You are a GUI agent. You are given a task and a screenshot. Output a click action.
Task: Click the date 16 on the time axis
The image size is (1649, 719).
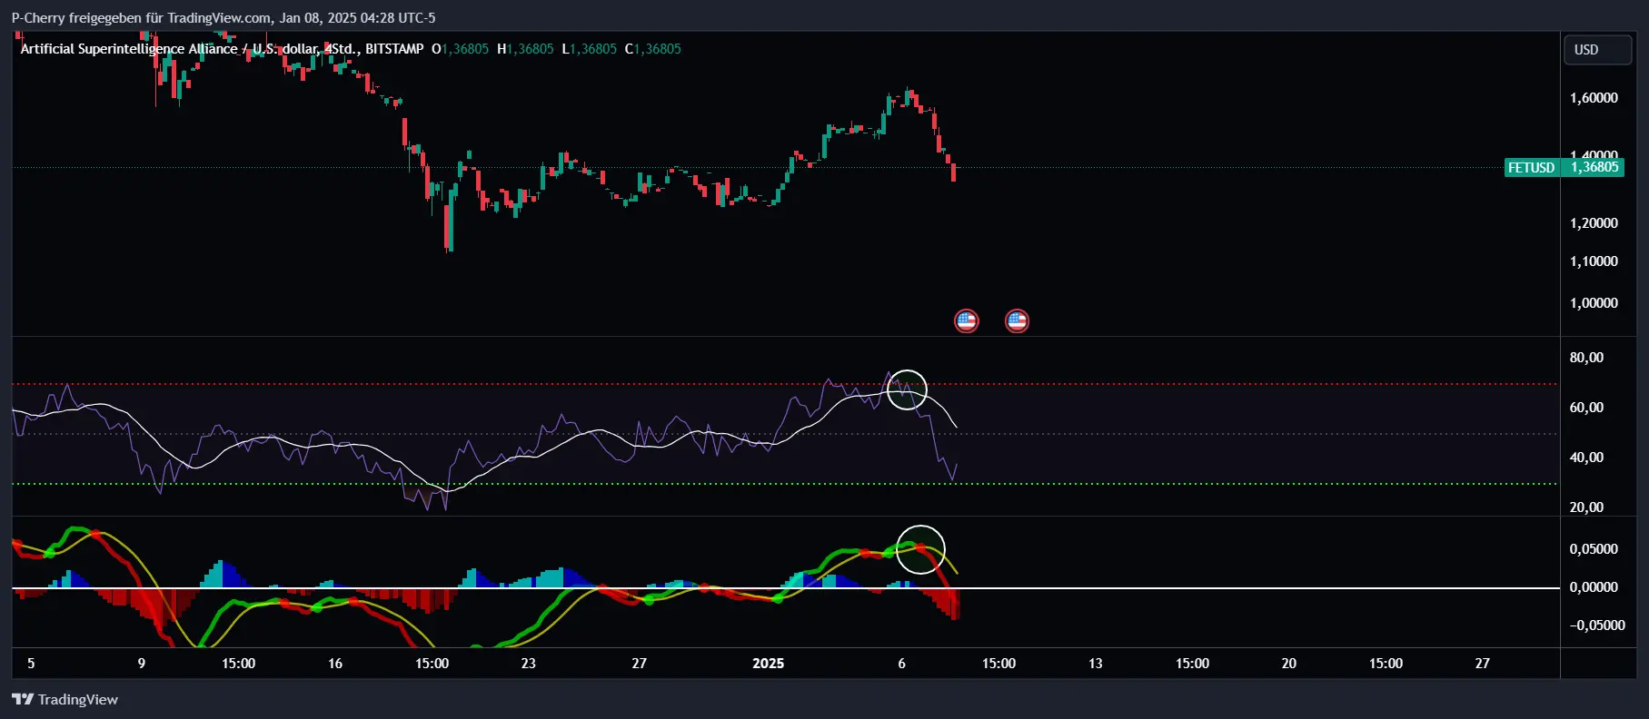tap(335, 664)
